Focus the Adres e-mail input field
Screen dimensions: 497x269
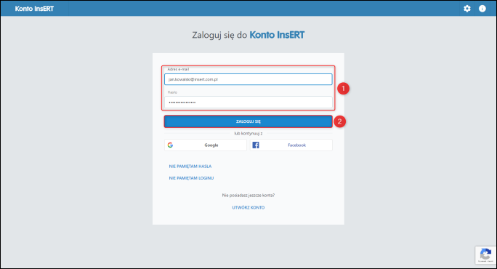tap(248, 79)
